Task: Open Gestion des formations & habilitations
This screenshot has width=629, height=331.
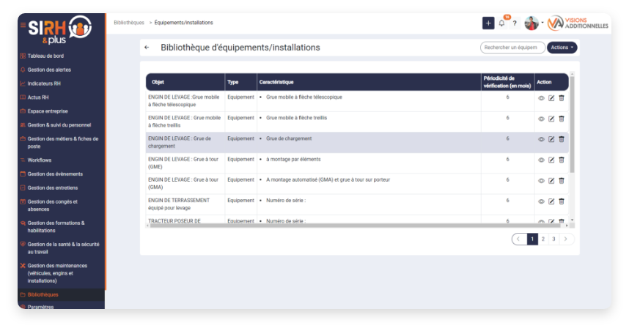Action: pyautogui.click(x=56, y=227)
